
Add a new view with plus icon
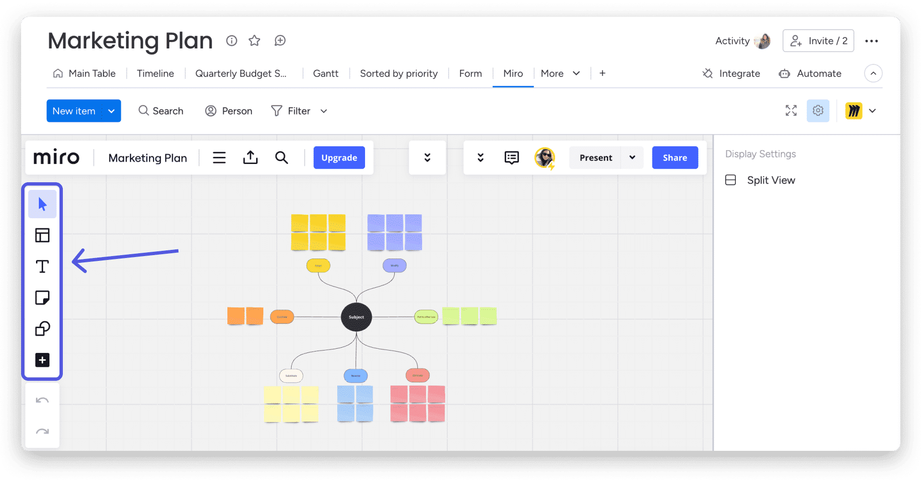(602, 73)
